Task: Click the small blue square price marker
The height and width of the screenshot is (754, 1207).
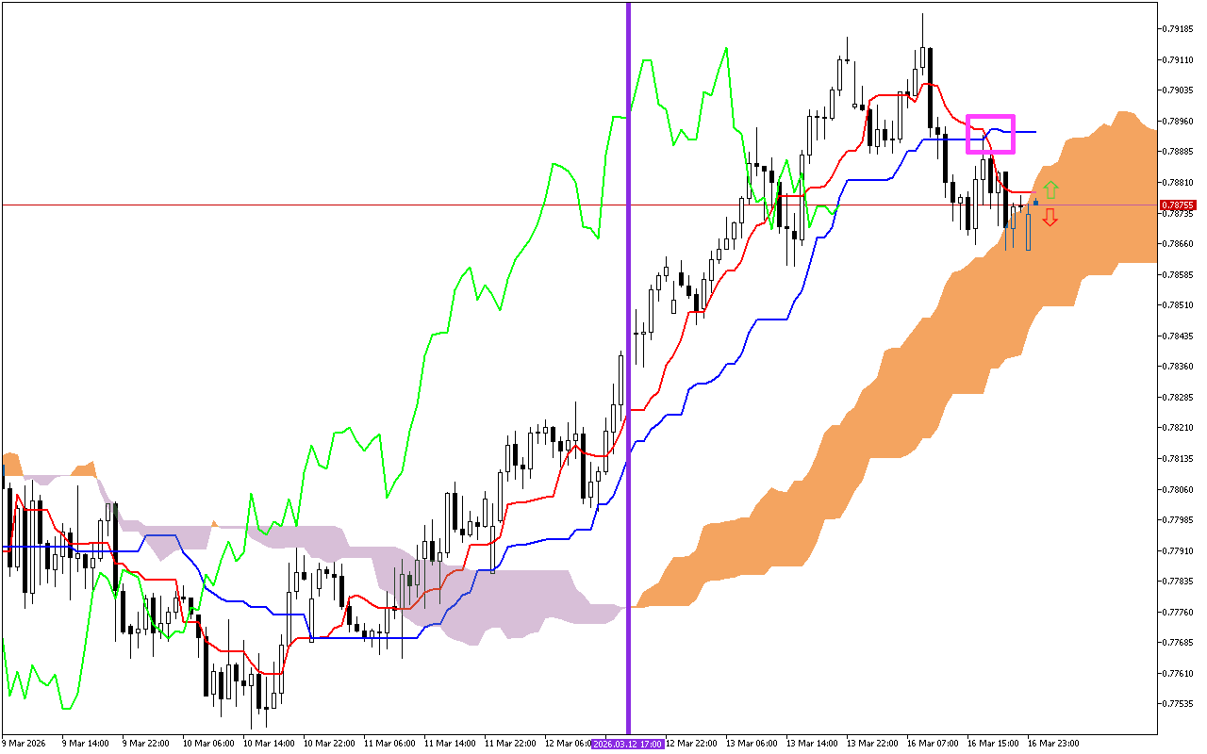Action: 1035,203
